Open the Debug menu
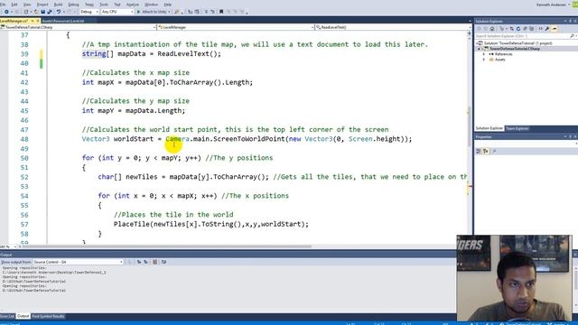578x325 pixels. tap(73, 5)
